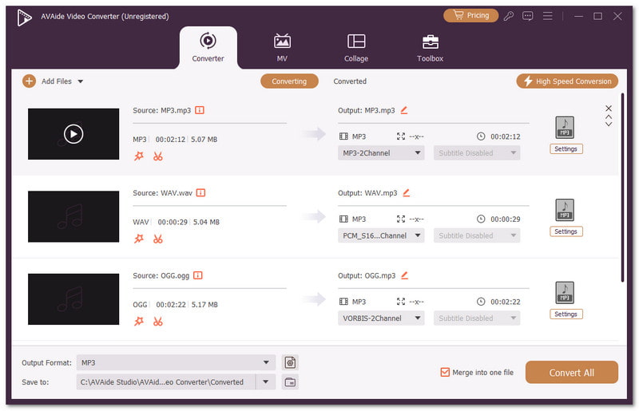Click the orange plus Add Files icon
639x411 pixels.
coord(29,81)
